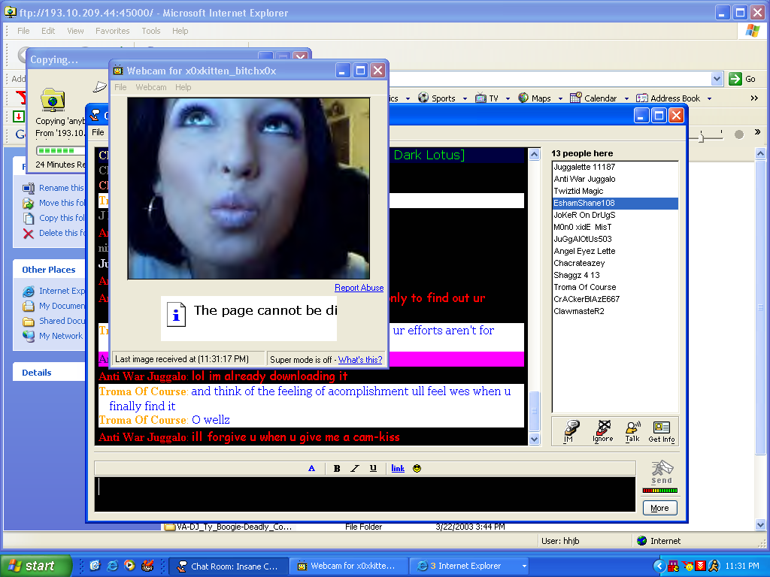Open the Sports dropdown arrow
The image size is (770, 577).
465,98
